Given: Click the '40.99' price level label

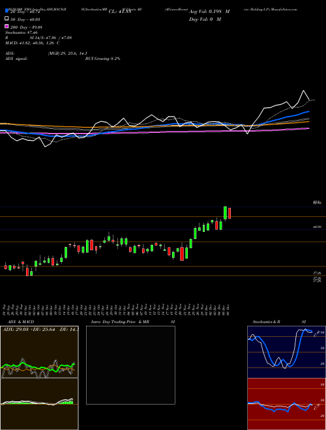Looking at the screenshot, I should click(317, 227).
